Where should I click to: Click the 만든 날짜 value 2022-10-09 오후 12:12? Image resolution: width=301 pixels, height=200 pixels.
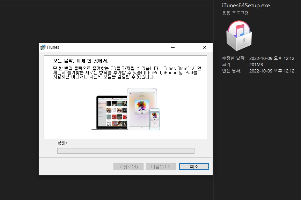click(272, 71)
